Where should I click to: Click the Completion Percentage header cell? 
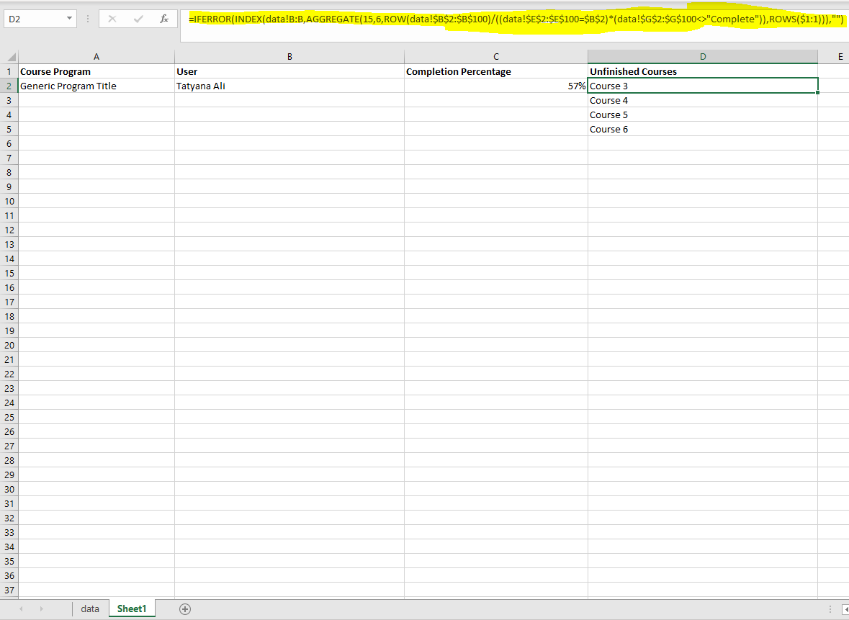496,71
